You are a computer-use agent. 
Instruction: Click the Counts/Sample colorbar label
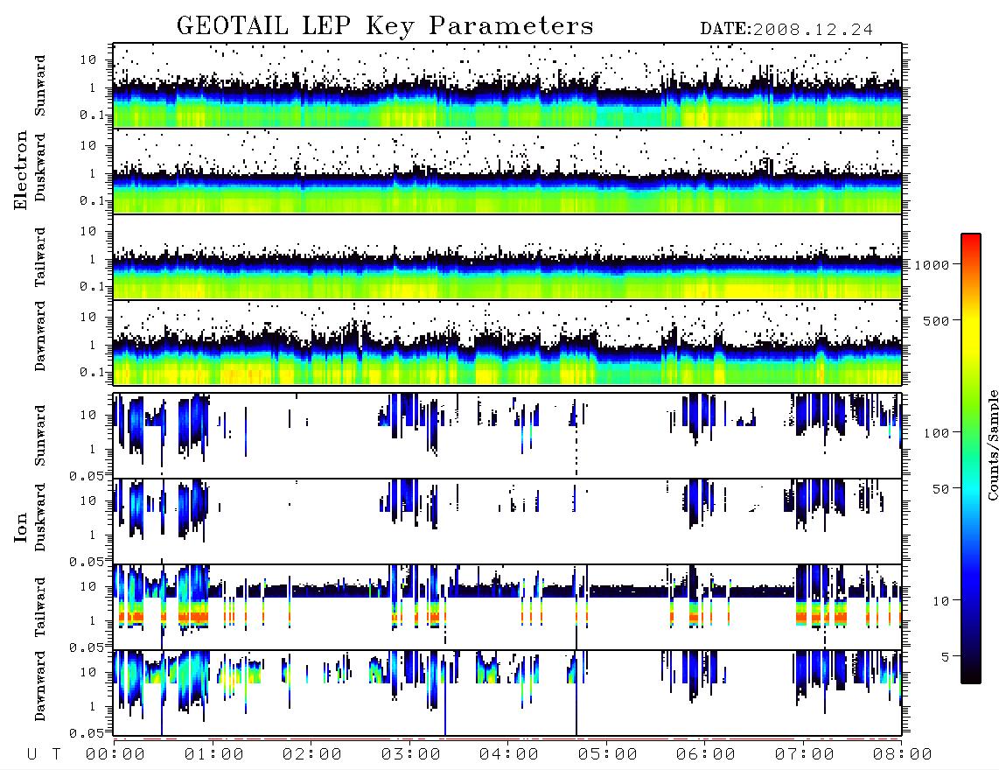(x=993, y=444)
